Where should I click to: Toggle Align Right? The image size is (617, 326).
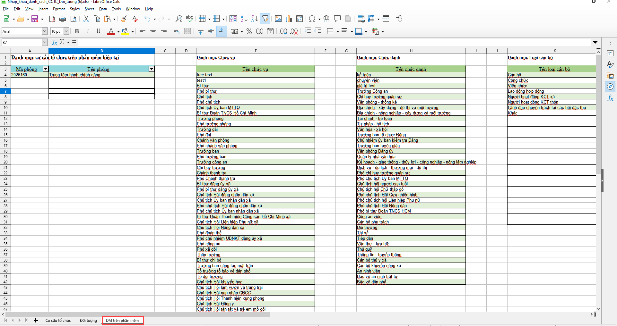164,31
